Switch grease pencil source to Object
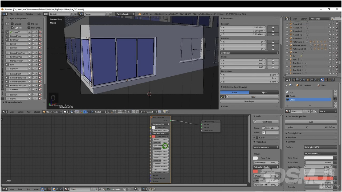 pyautogui.click(x=264, y=92)
